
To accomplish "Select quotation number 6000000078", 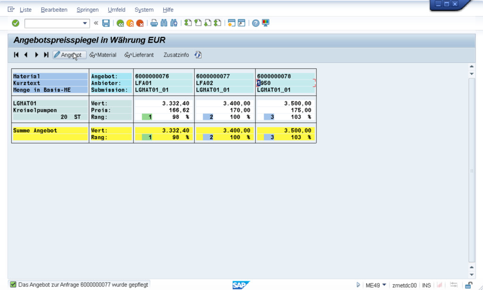I will (274, 76).
